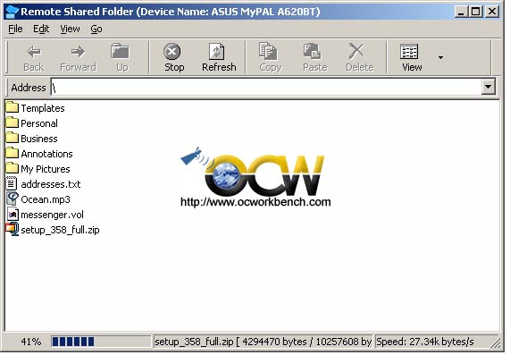Screen dimensions: 510x355
Task: Expand the View button dropdown arrow
Action: coord(440,57)
